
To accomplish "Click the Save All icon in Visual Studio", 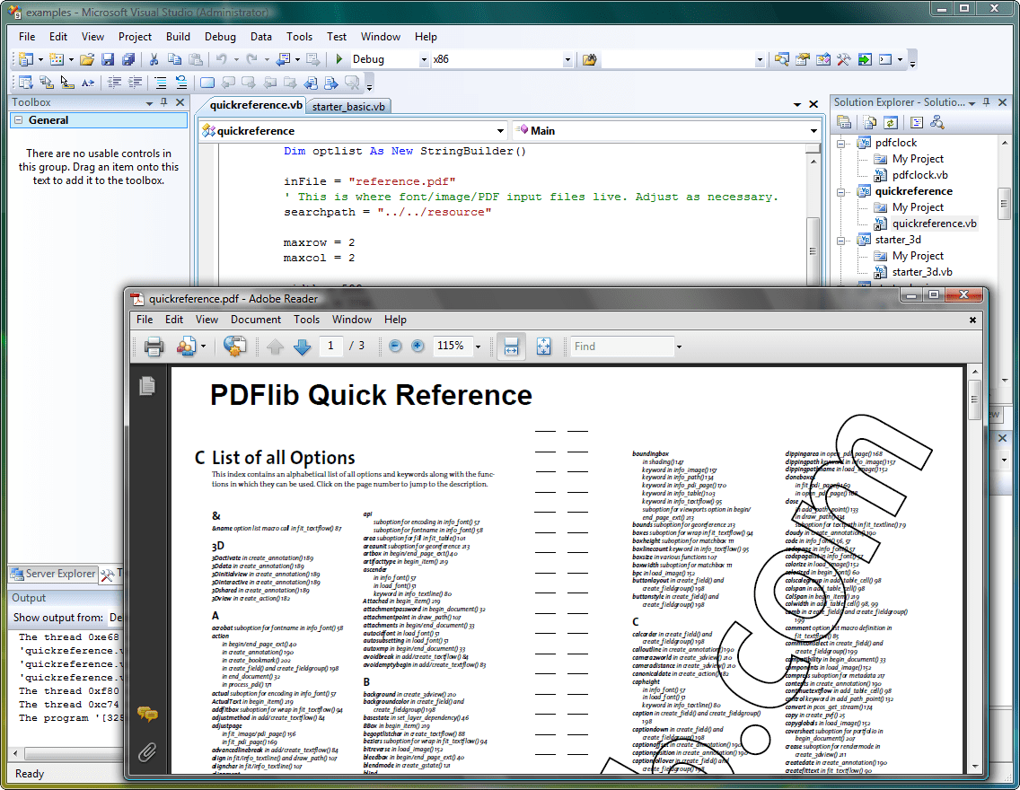I will [127, 60].
